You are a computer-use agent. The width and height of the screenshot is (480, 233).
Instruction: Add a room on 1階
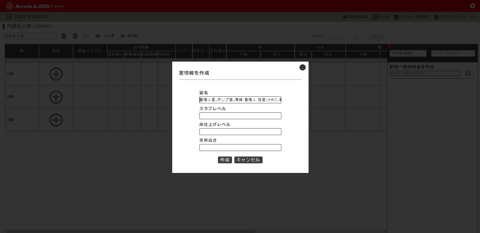56,74
